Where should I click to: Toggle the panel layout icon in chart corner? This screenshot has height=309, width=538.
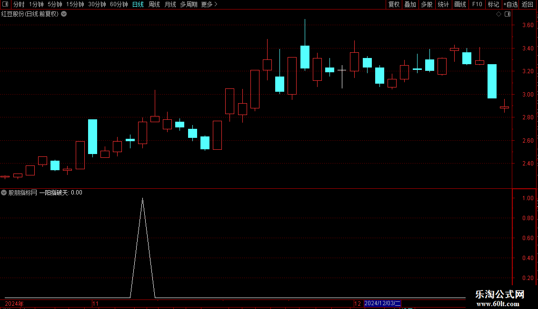coord(508,14)
